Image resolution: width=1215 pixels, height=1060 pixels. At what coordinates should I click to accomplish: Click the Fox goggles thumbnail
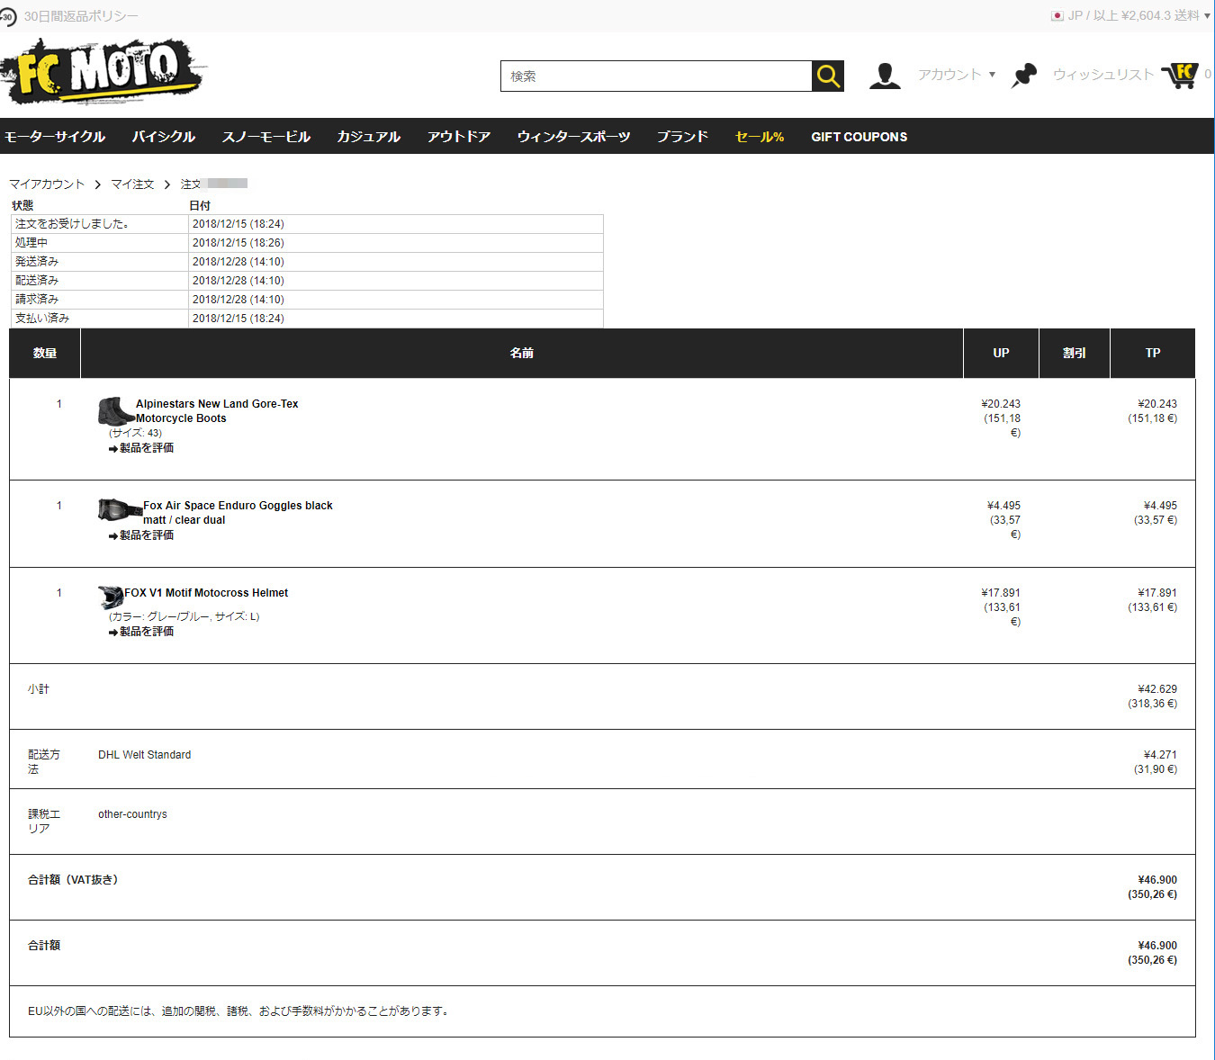[119, 510]
